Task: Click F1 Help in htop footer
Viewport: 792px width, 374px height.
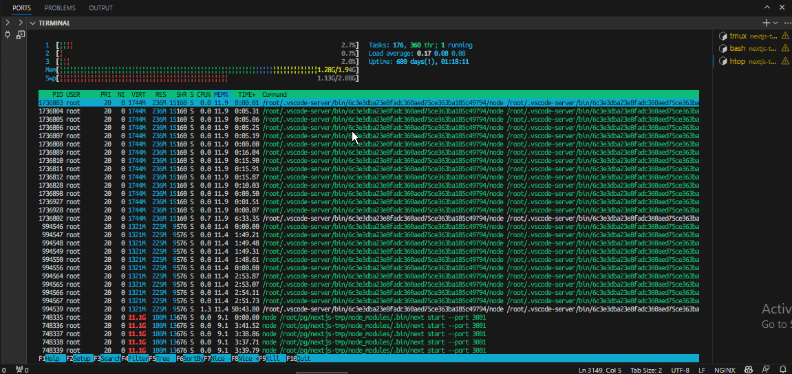Action: 52,358
